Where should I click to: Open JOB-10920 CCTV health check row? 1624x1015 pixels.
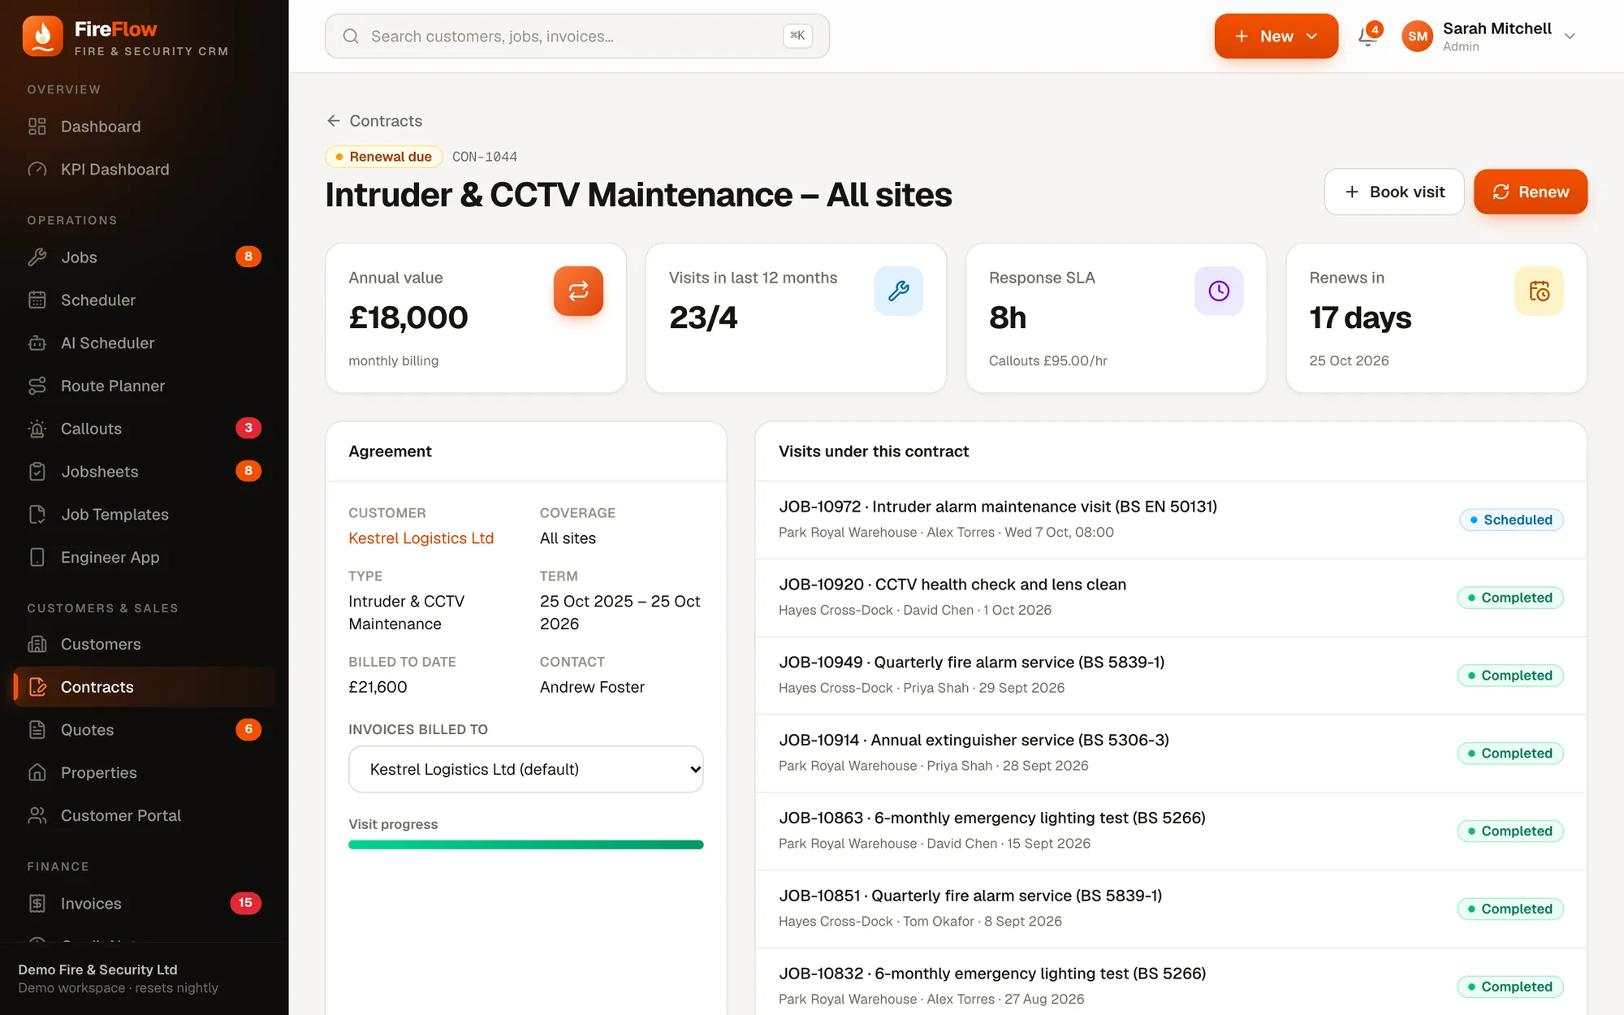[x=1171, y=598]
